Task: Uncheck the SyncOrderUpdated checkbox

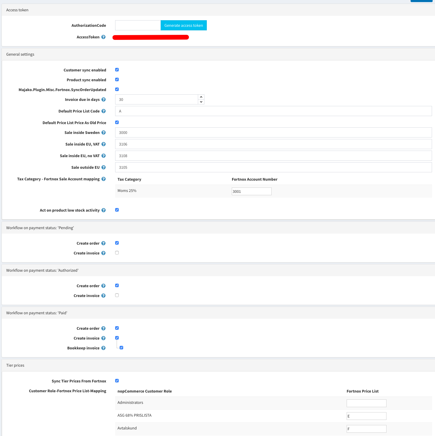Action: pos(117,89)
